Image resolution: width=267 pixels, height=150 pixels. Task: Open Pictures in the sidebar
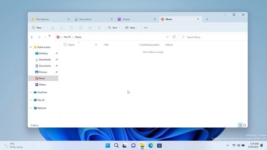pos(43,72)
